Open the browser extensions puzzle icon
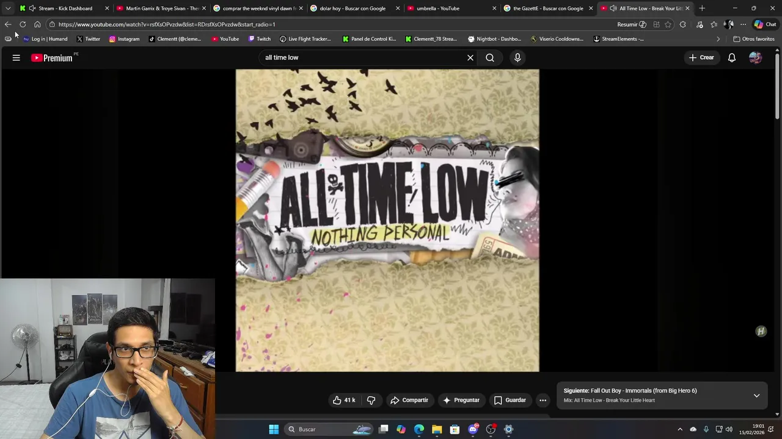Image resolution: width=782 pixels, height=439 pixels. (683, 24)
